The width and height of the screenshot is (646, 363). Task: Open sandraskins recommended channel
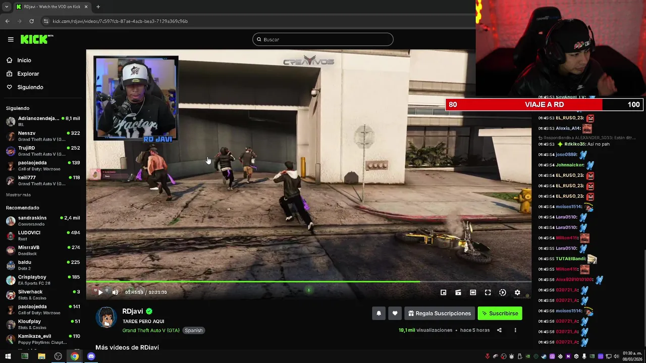pos(43,221)
